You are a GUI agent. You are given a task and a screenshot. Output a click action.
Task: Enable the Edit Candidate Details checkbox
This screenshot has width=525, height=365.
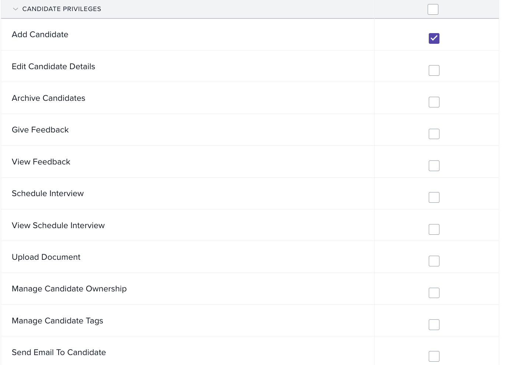coord(434,70)
